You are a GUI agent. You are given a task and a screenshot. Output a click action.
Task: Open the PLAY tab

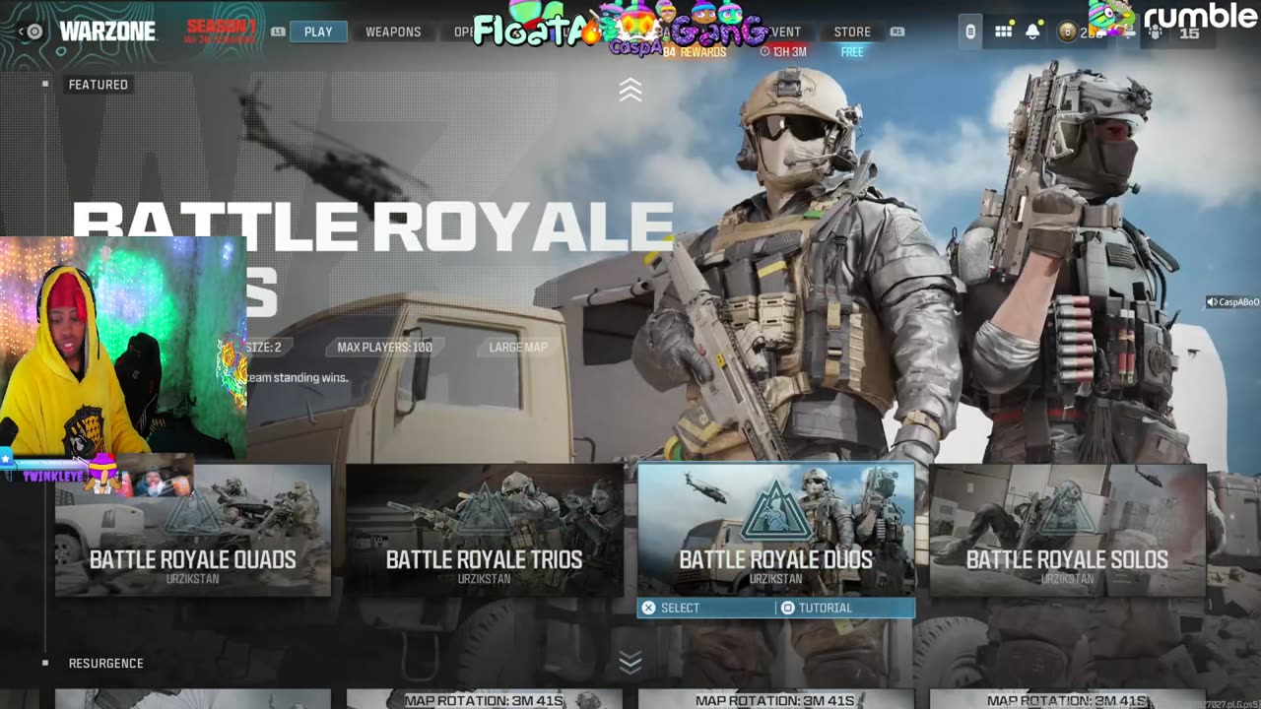pyautogui.click(x=318, y=32)
